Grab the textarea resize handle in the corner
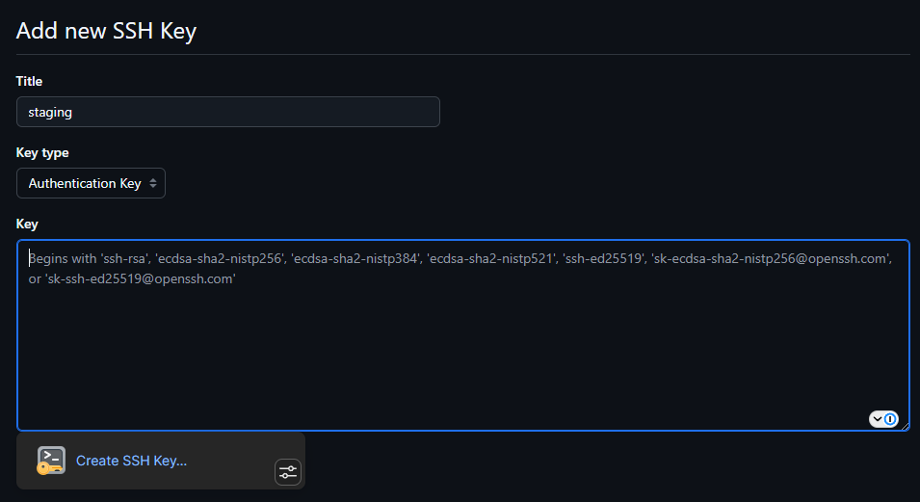This screenshot has height=502, width=920. (x=906, y=427)
